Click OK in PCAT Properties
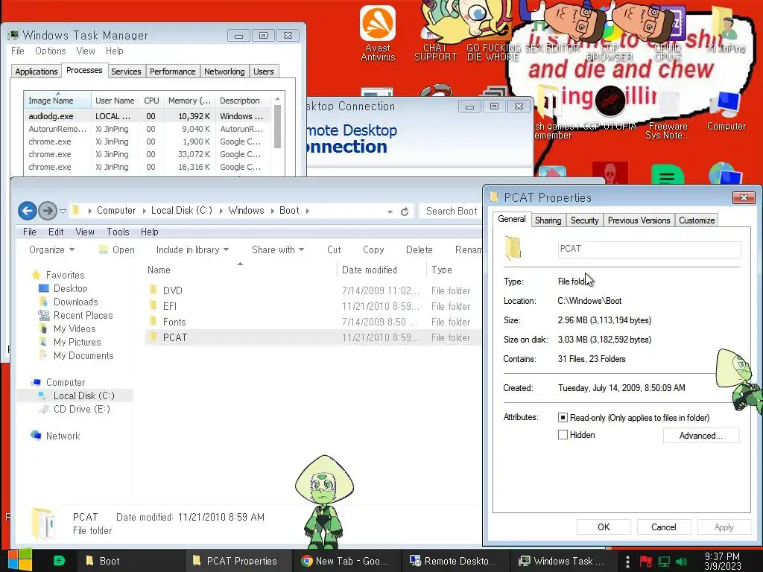This screenshot has height=572, width=763. tap(604, 527)
